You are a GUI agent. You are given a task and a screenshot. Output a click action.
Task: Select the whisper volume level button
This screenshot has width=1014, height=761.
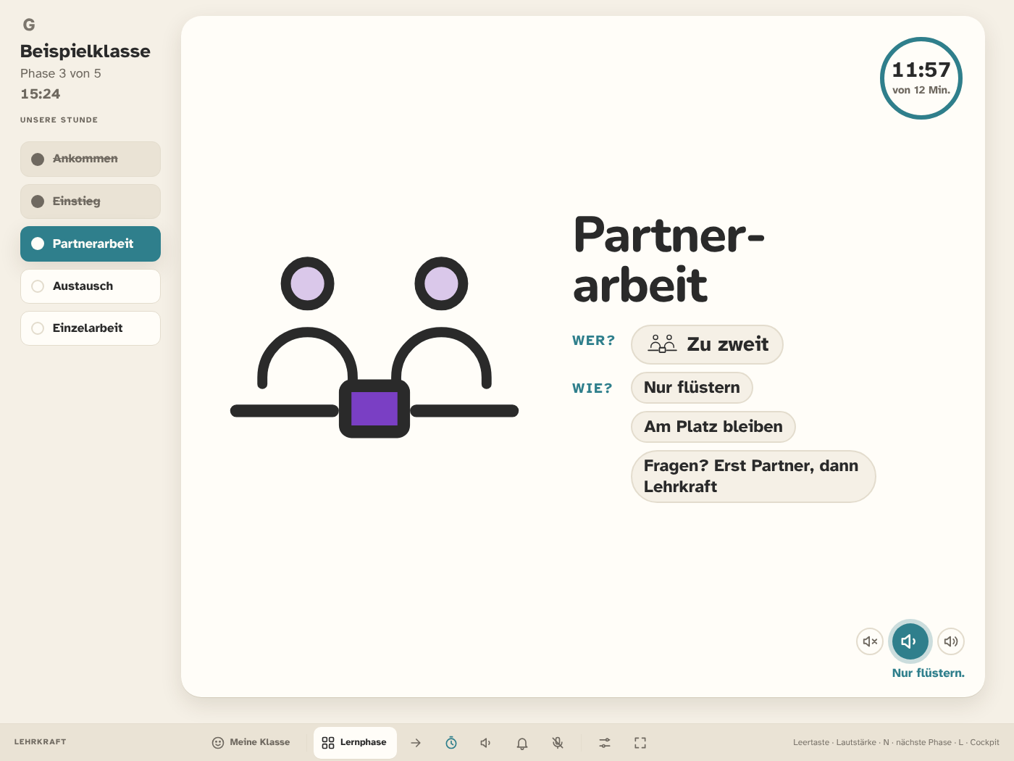click(x=910, y=641)
